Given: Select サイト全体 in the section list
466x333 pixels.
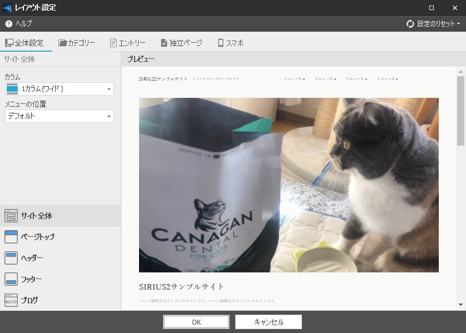Looking at the screenshot, I should 60,216.
